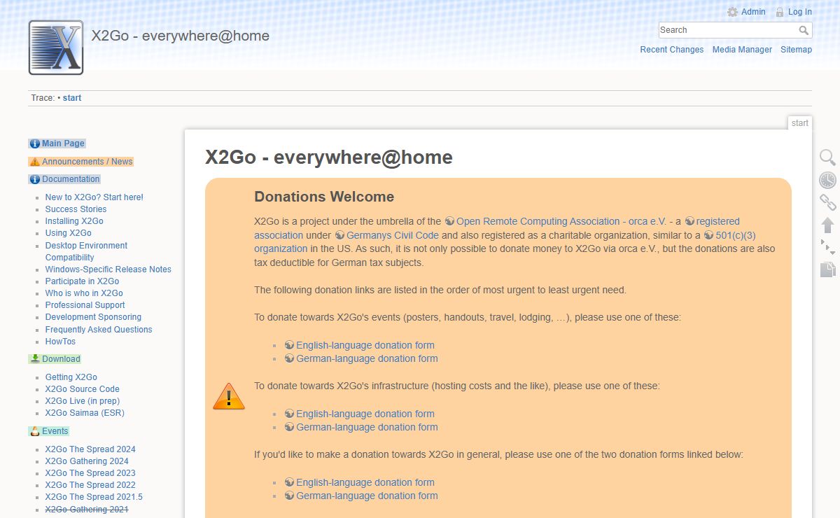
Task: Click the Admin gear icon
Action: (732, 12)
